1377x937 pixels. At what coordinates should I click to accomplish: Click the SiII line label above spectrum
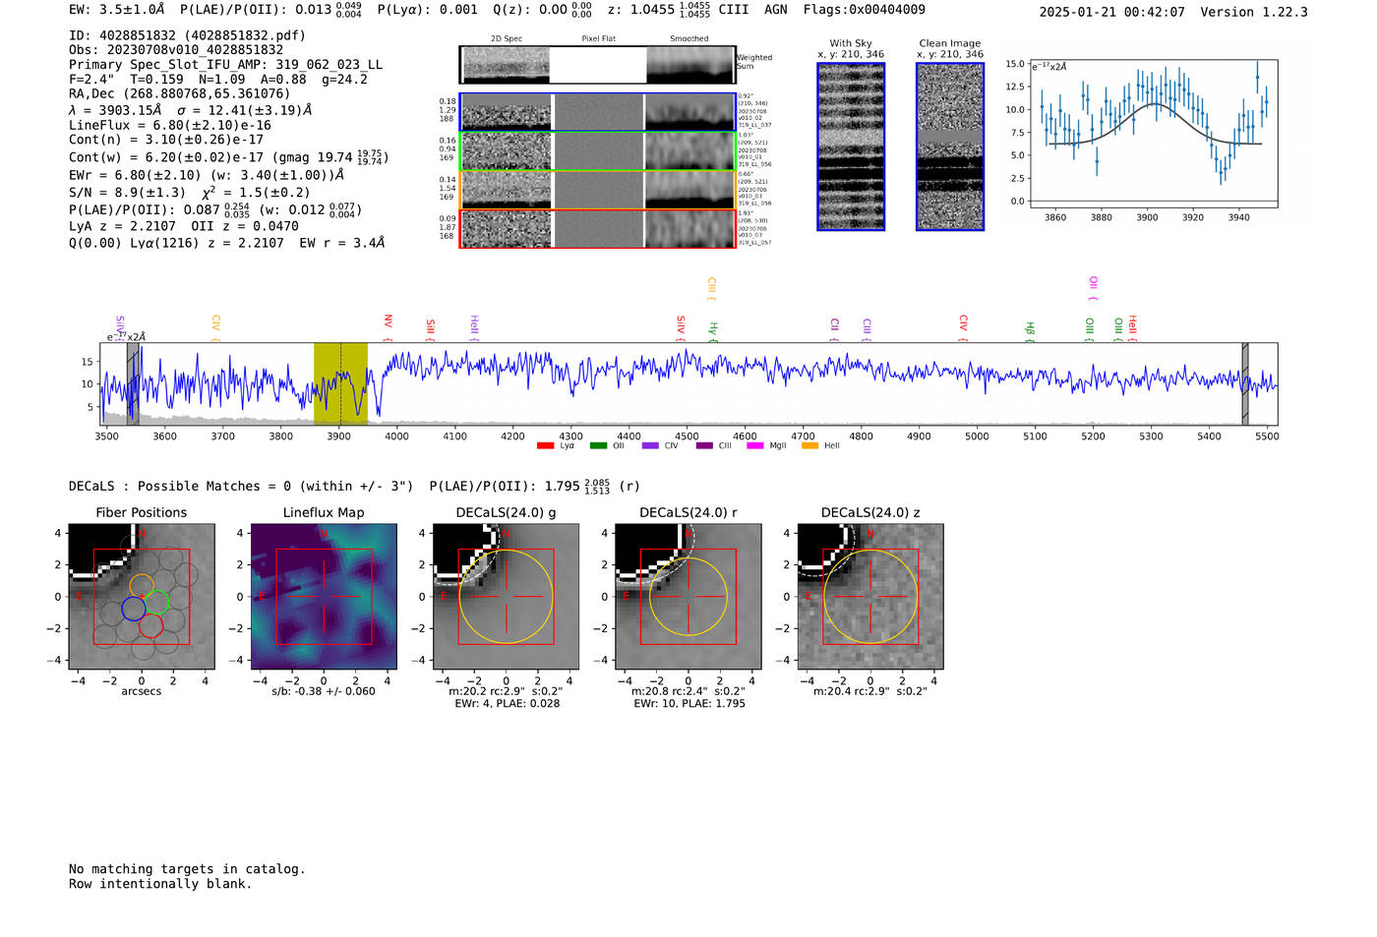tap(430, 329)
